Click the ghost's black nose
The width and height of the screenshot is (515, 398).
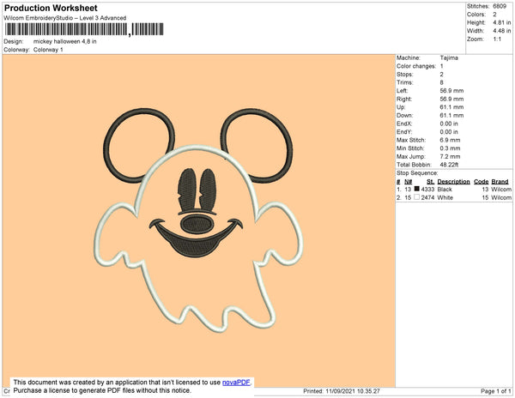[197, 225]
